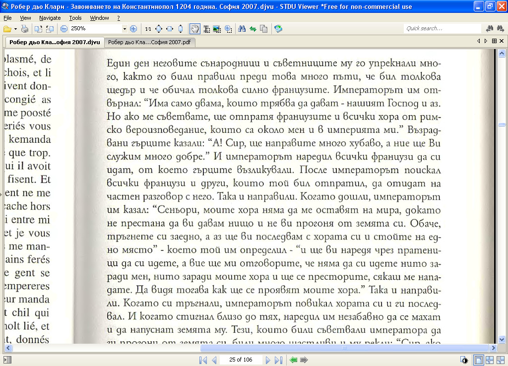
Task: Toggle single page layout view
Action: [479, 360]
